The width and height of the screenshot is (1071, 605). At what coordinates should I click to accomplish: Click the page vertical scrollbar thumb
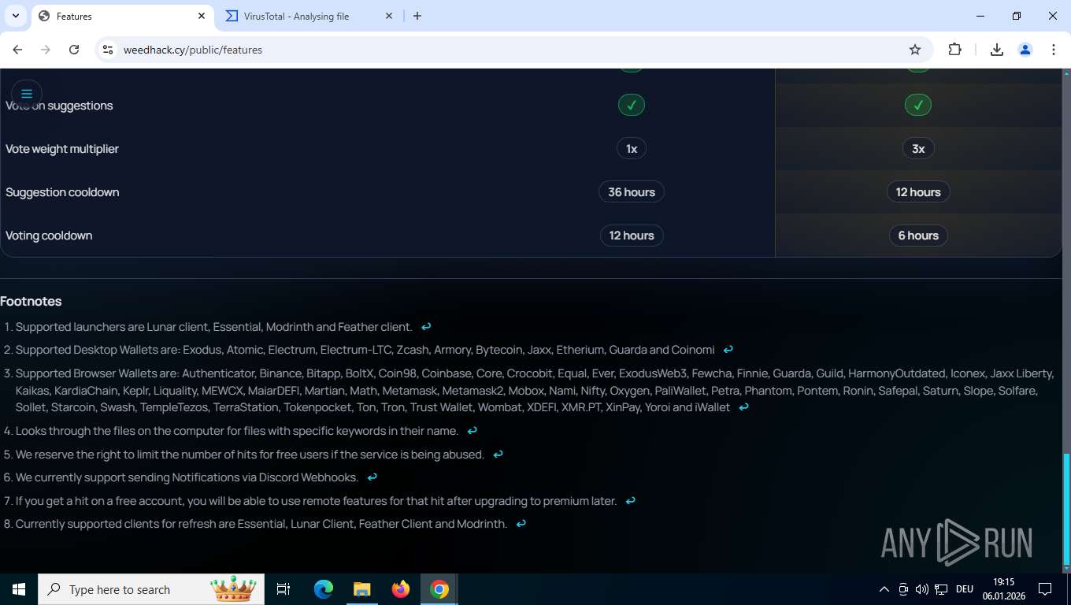pyautogui.click(x=1066, y=510)
